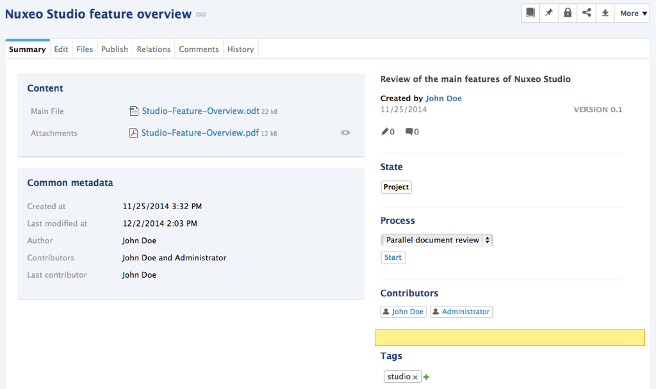The width and height of the screenshot is (656, 389).
Task: Click the Administrator contributor tag
Action: point(461,312)
